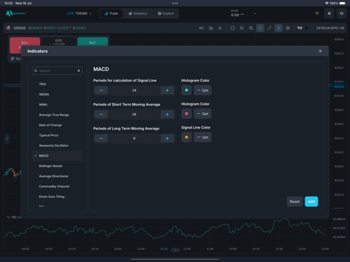Select the pencil drawing tool

coord(269,28)
